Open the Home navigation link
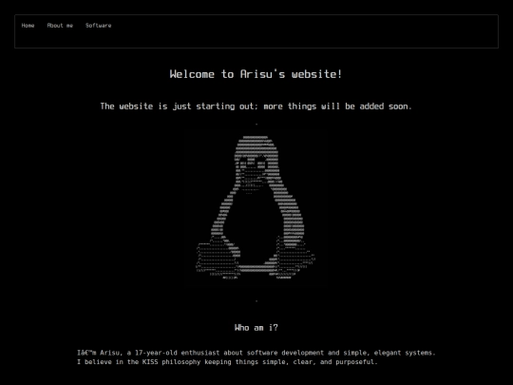 (x=28, y=26)
